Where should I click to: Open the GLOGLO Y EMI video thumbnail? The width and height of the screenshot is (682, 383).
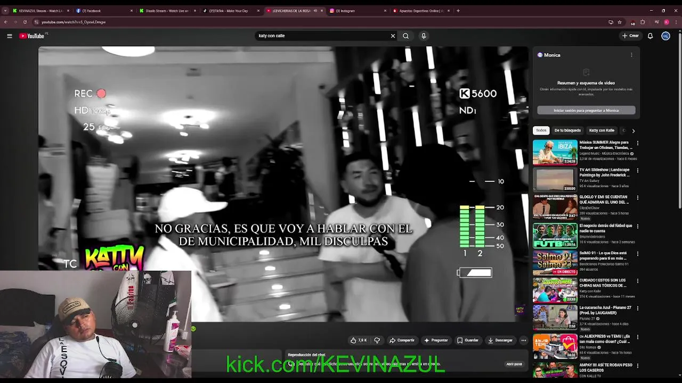[x=555, y=206]
